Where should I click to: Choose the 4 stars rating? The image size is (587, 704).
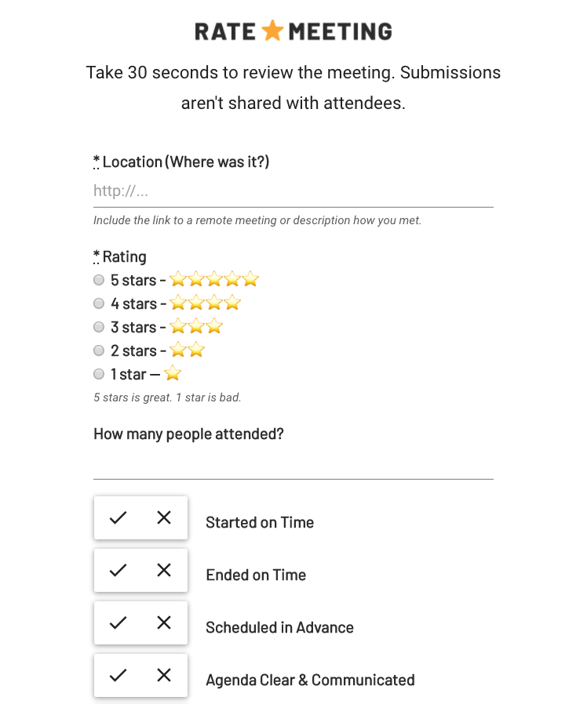point(99,303)
